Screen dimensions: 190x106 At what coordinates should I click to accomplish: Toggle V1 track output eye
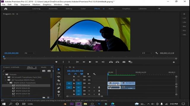click(x=89, y=83)
